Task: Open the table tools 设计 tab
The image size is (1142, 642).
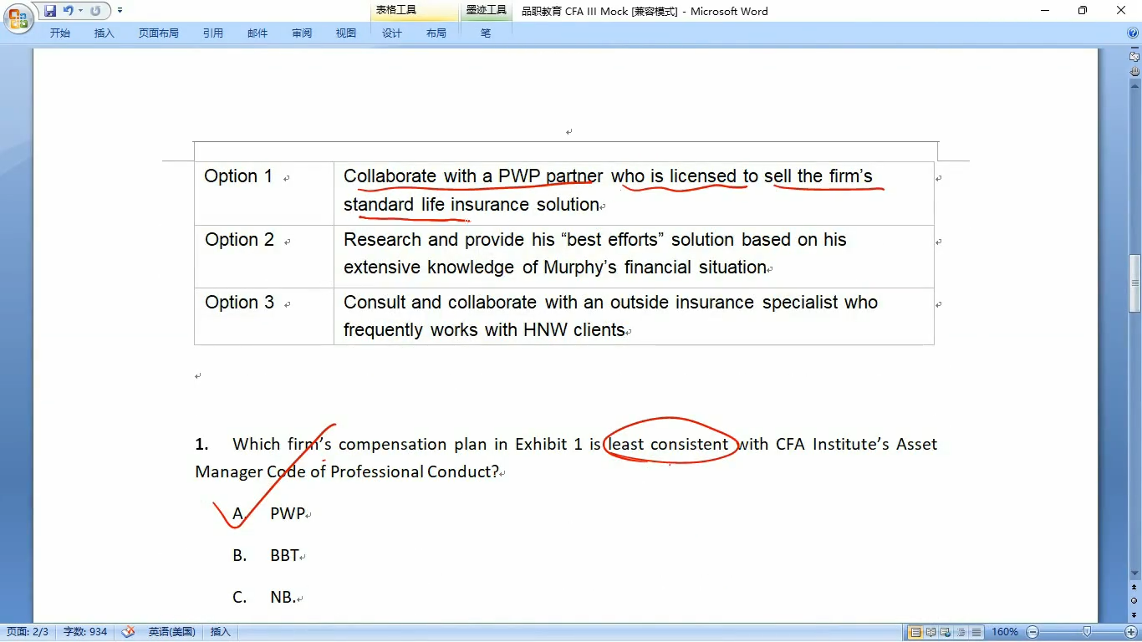Action: (x=392, y=33)
